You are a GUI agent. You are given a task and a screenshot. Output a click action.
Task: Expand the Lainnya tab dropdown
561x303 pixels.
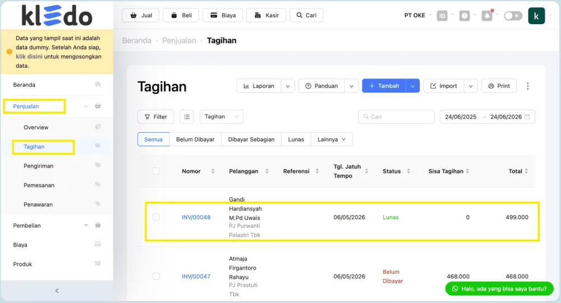332,139
